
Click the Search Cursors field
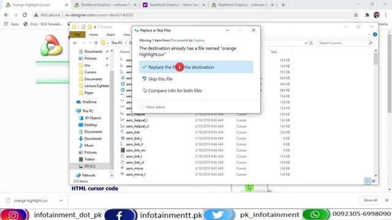345,43
